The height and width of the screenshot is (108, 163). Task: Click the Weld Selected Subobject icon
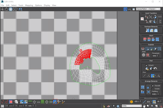[148, 55]
